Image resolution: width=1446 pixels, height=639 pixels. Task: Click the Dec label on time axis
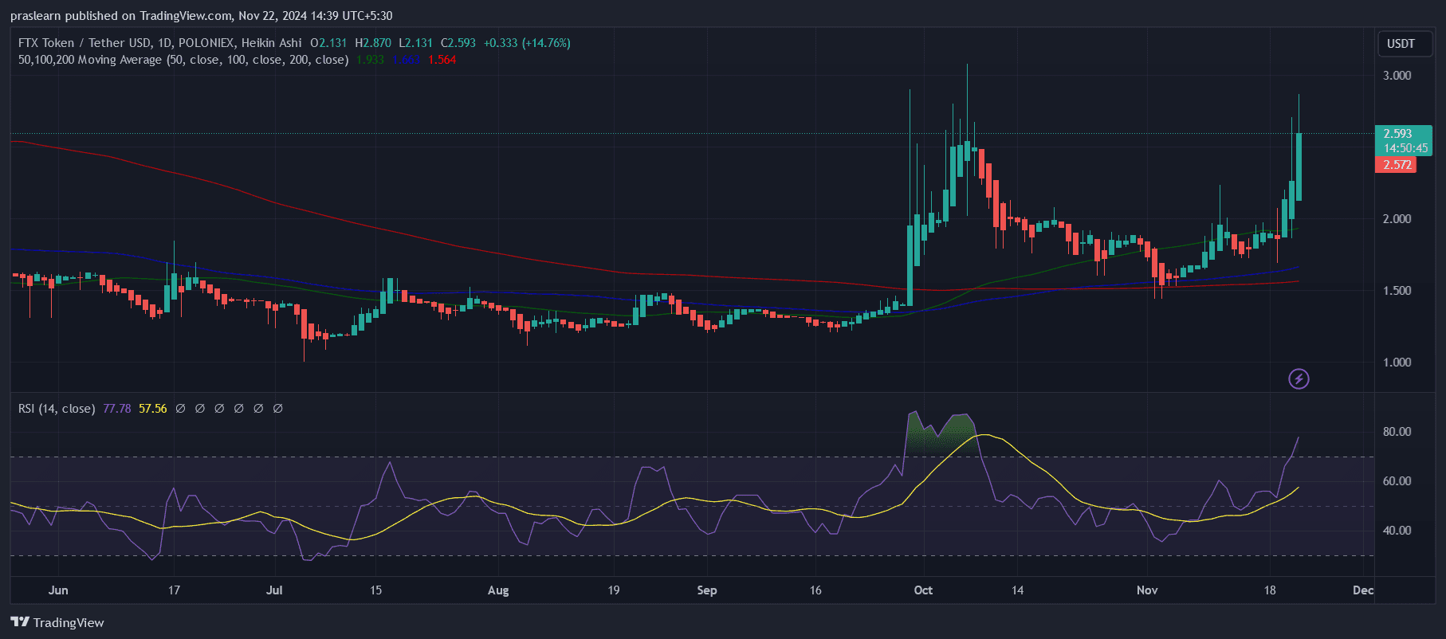[x=1363, y=590]
